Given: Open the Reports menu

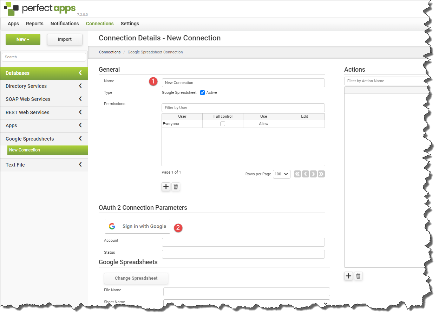Looking at the screenshot, I should 35,24.
